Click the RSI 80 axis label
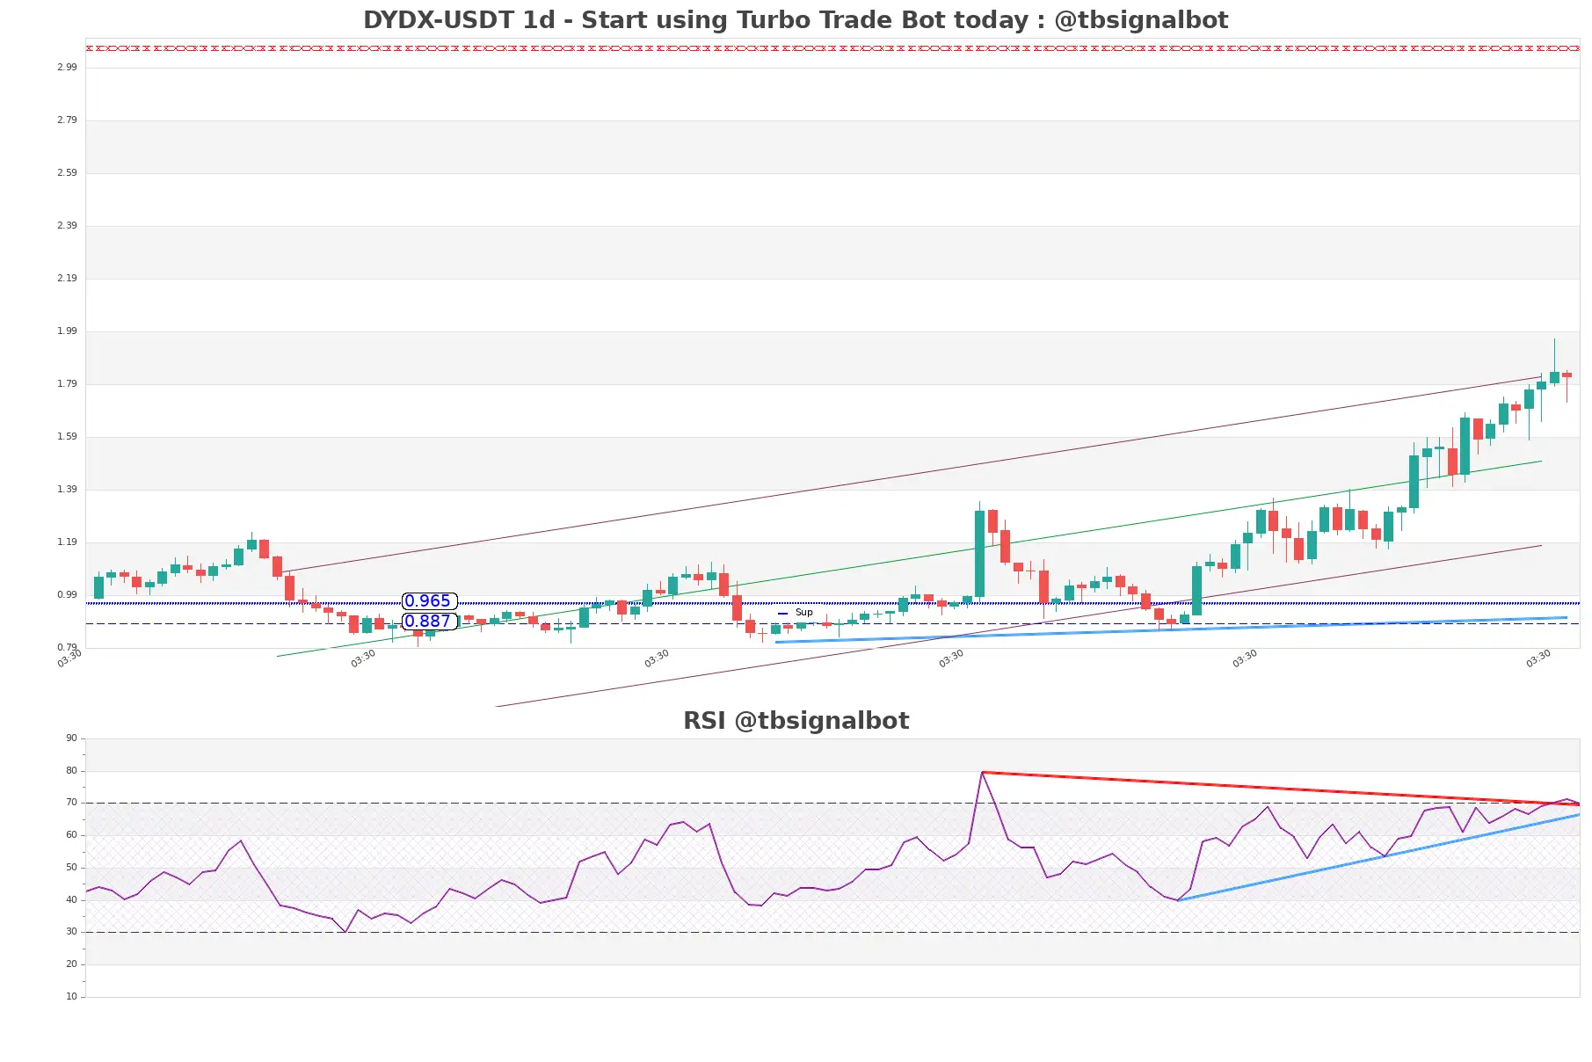The width and height of the screenshot is (1592, 1062). pos(71,771)
